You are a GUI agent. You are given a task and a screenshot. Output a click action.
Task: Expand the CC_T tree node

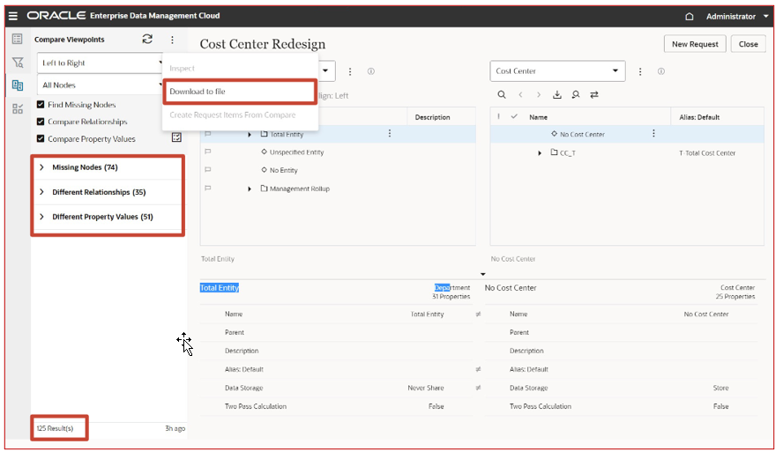click(540, 153)
